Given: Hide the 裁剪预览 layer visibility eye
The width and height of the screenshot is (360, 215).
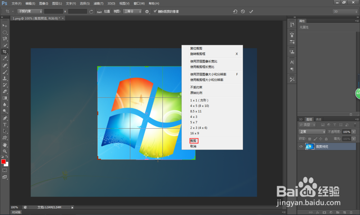Looking at the screenshot, I should (301, 146).
